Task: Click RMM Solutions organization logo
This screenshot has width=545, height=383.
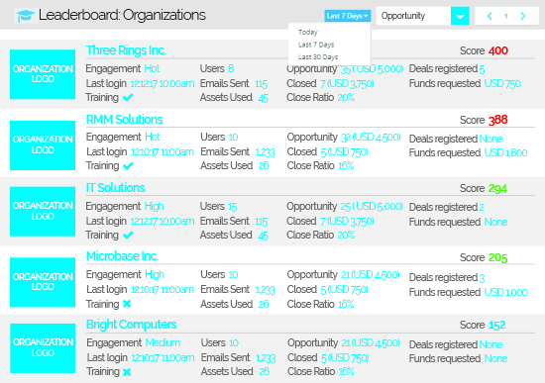Action: [43, 145]
